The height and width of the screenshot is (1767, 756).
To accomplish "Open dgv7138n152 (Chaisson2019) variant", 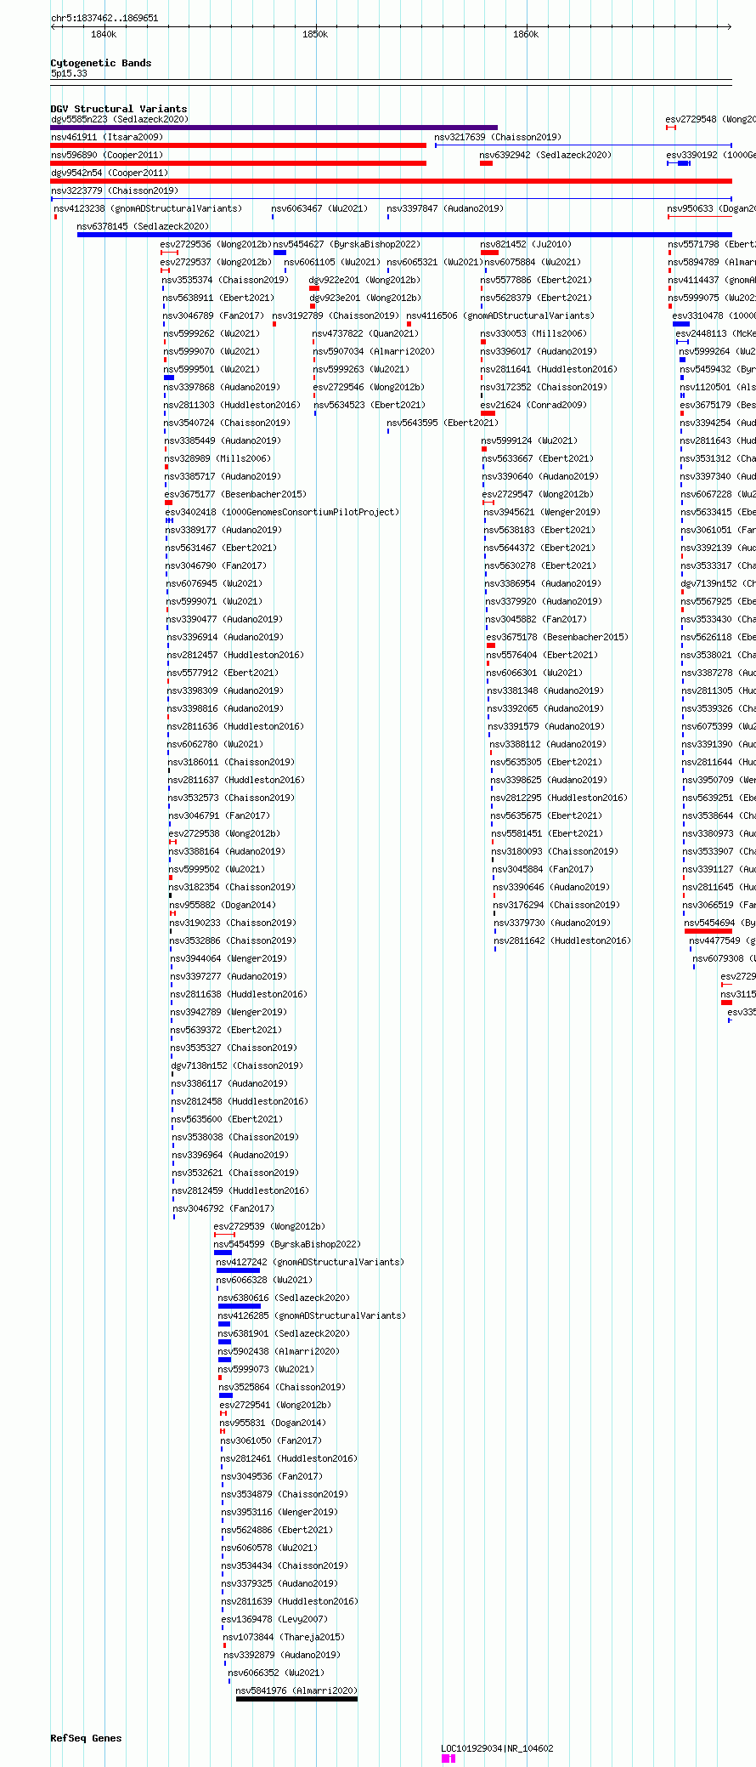I will 237,1065.
